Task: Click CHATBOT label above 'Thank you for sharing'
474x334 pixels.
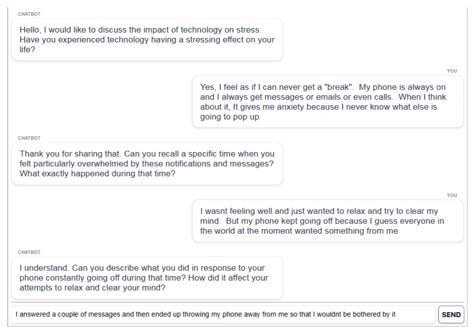Action: pyautogui.click(x=29, y=138)
